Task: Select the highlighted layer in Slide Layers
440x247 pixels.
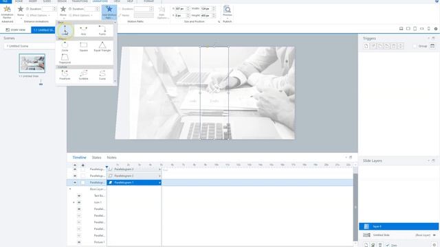Action: (x=399, y=226)
